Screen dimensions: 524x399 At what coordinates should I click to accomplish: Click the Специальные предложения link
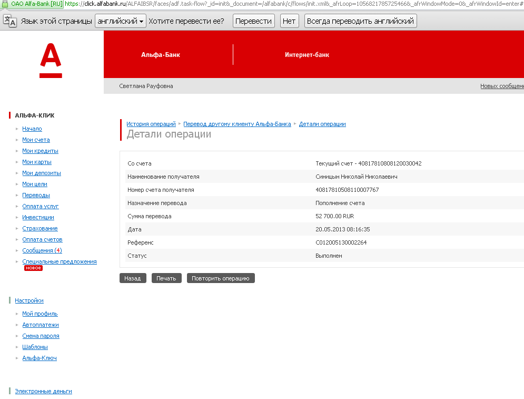click(60, 261)
